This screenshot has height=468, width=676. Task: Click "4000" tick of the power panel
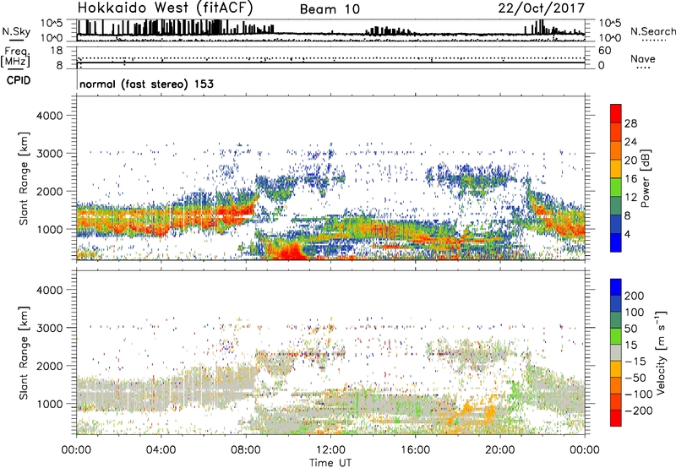[49, 116]
